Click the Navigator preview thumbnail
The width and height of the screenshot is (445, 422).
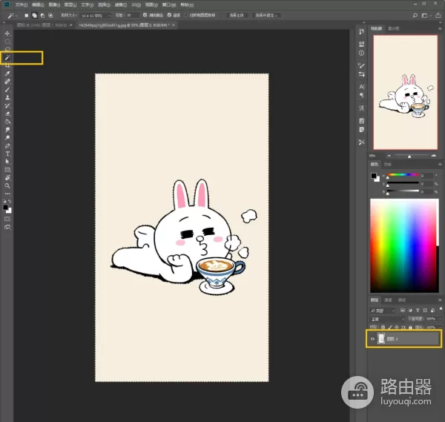pos(405,93)
